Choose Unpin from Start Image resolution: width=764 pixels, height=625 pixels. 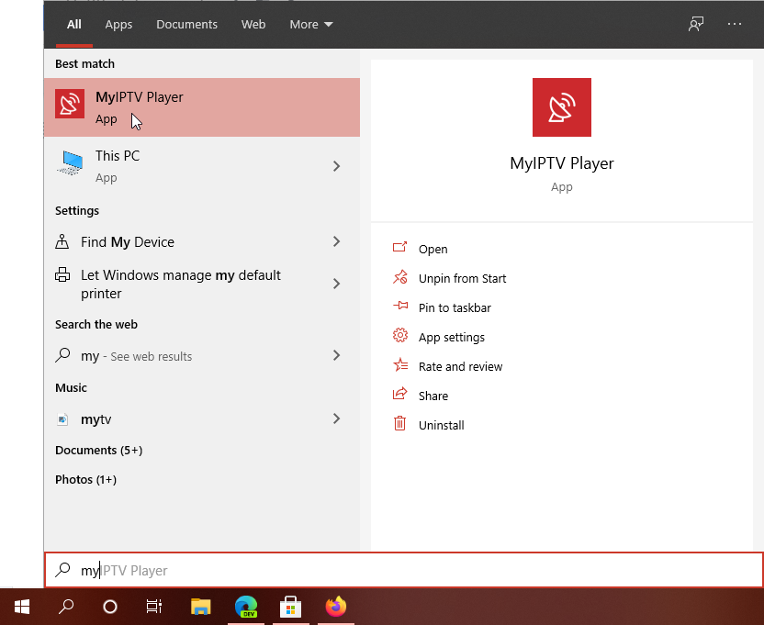pos(463,279)
